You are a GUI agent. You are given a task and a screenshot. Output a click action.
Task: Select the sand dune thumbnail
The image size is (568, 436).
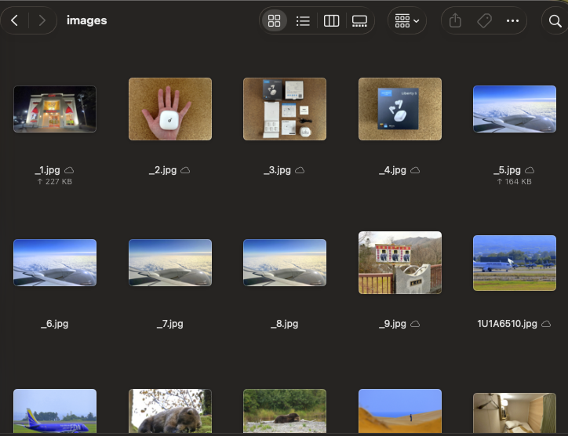(400, 411)
